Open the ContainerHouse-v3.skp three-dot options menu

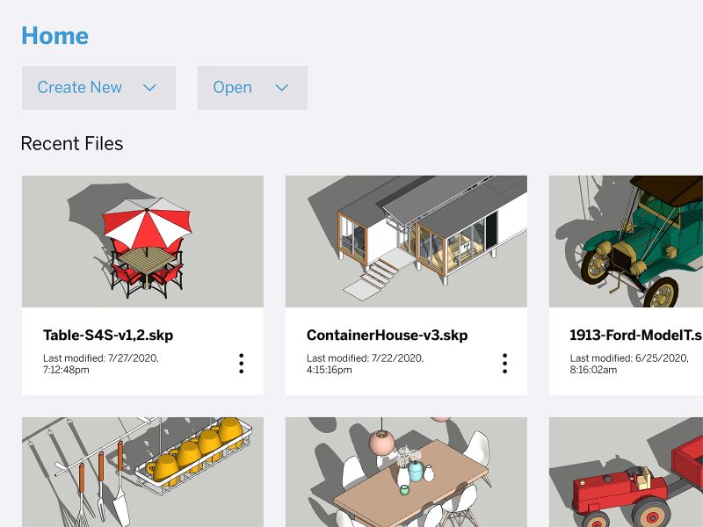coord(504,364)
